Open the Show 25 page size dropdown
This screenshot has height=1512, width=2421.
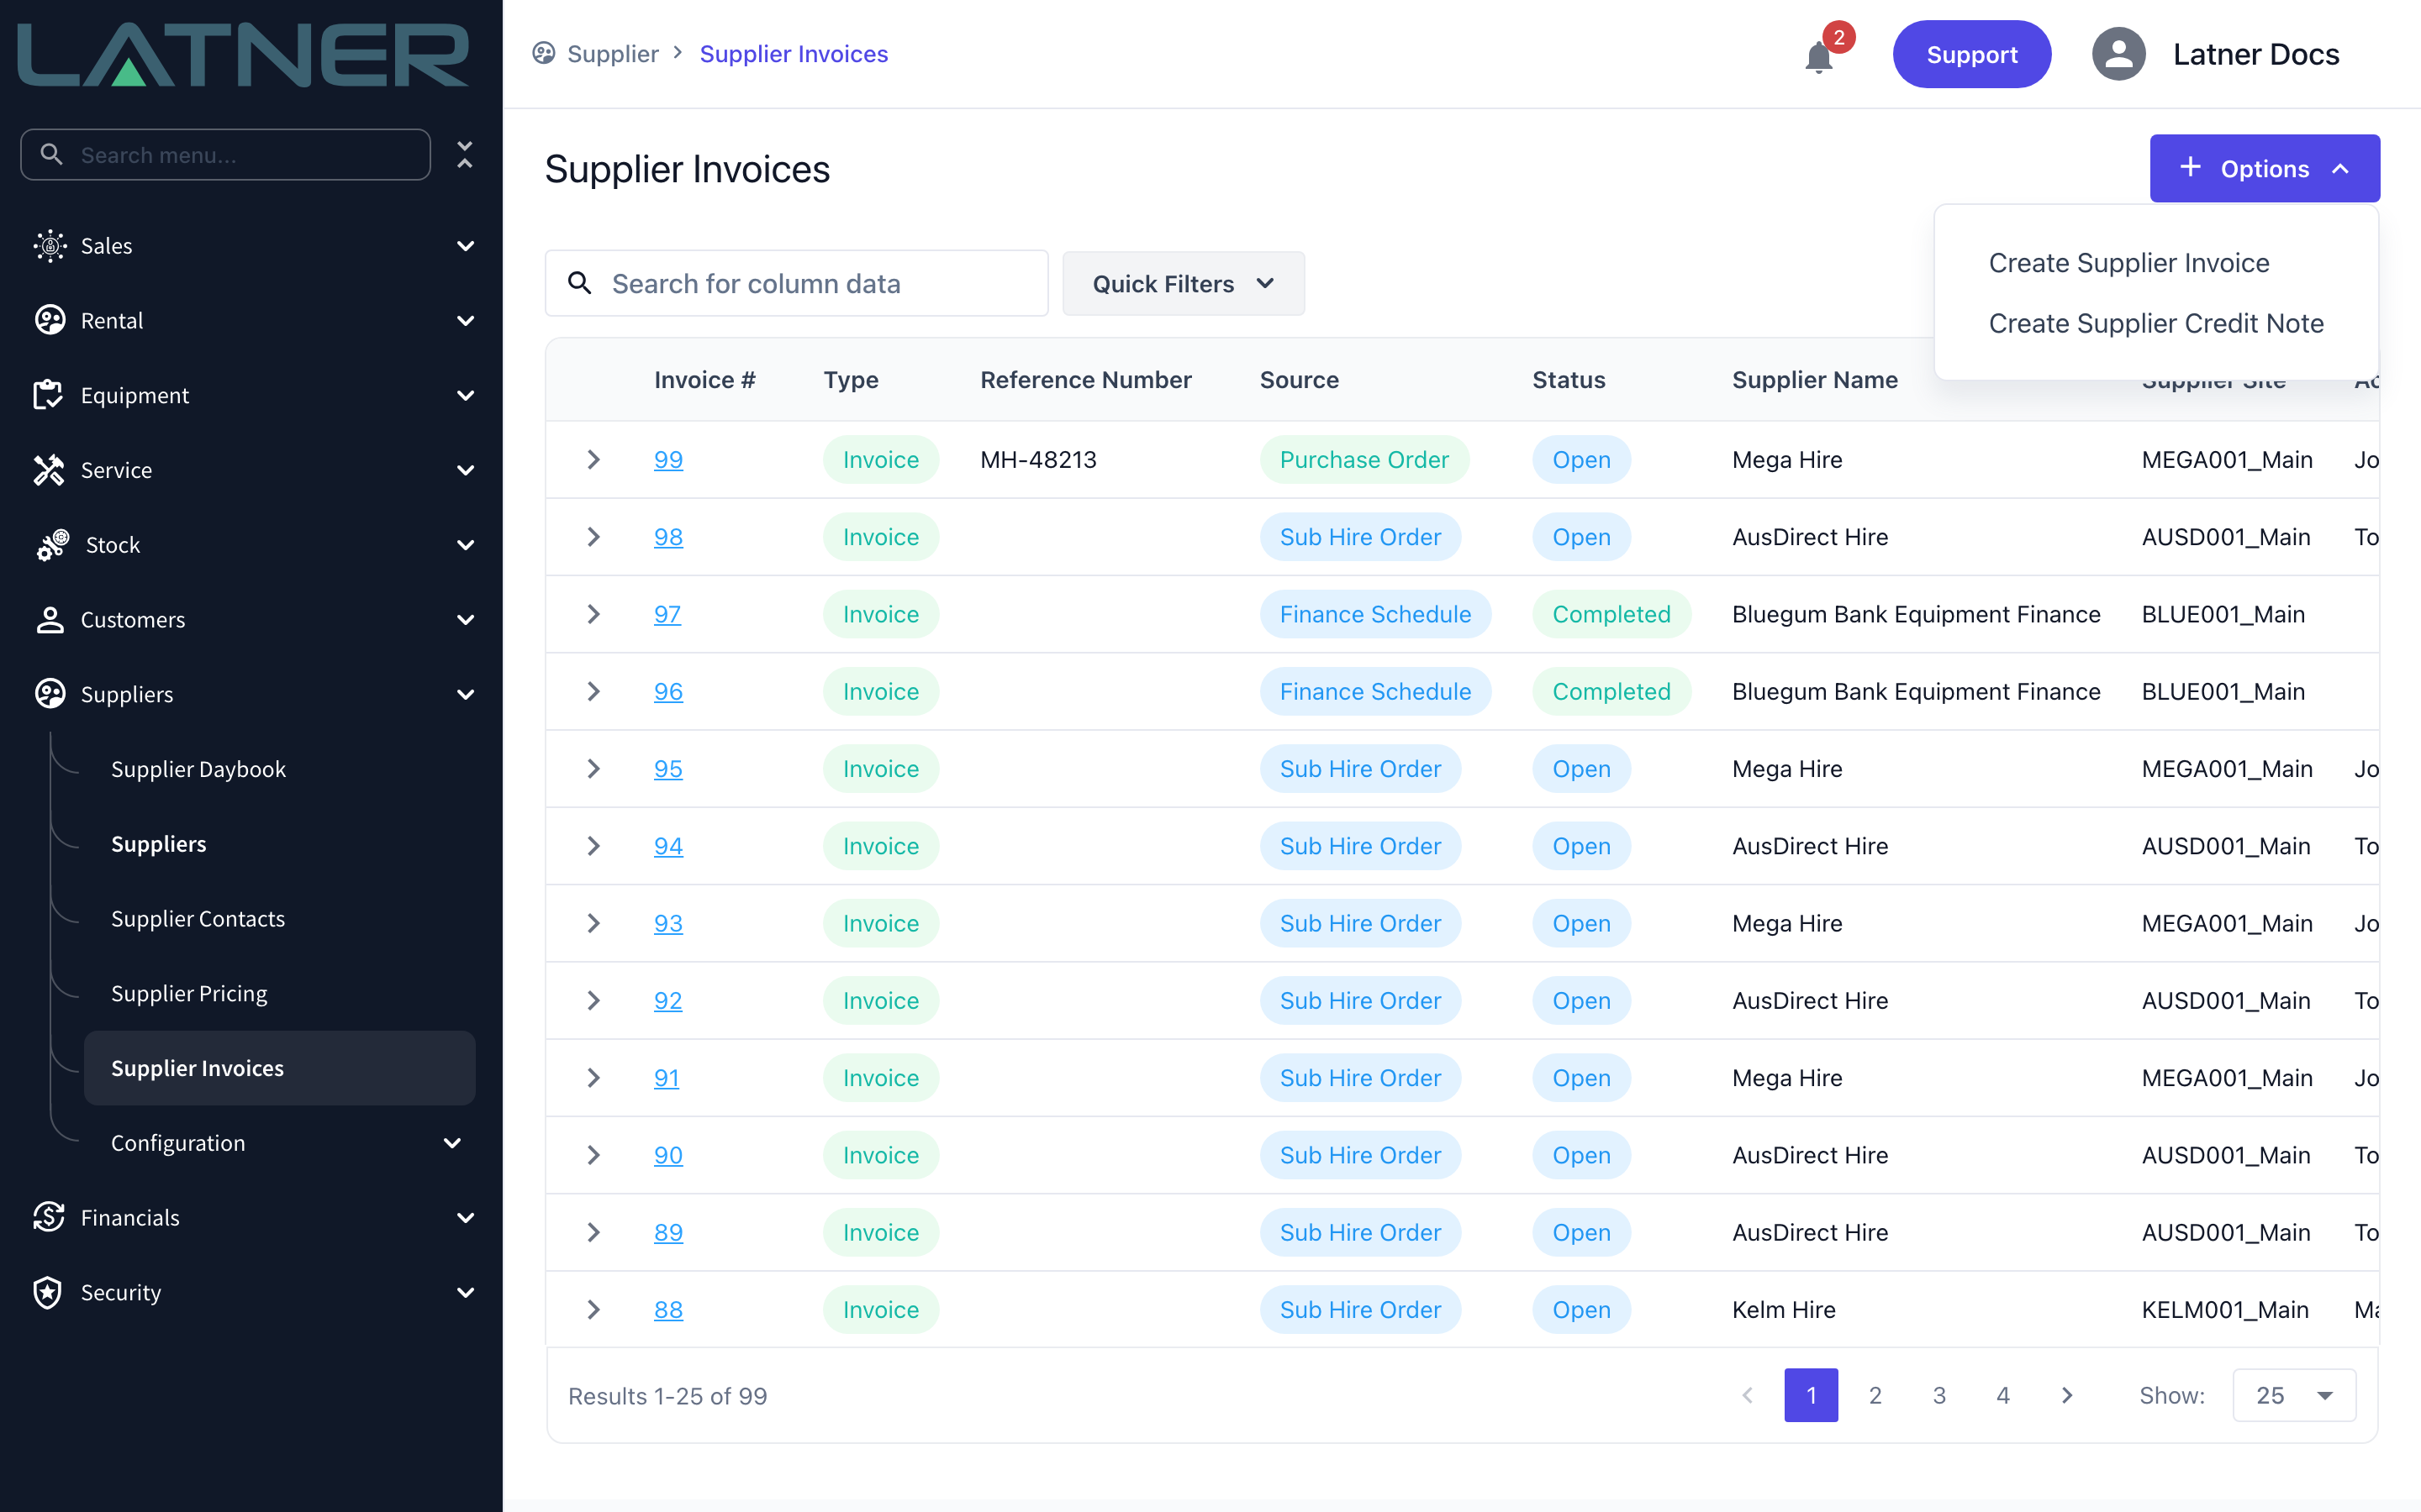click(2294, 1395)
